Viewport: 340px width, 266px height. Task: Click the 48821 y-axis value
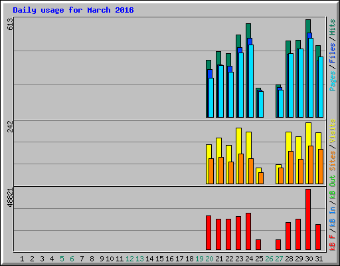click(x=10, y=198)
